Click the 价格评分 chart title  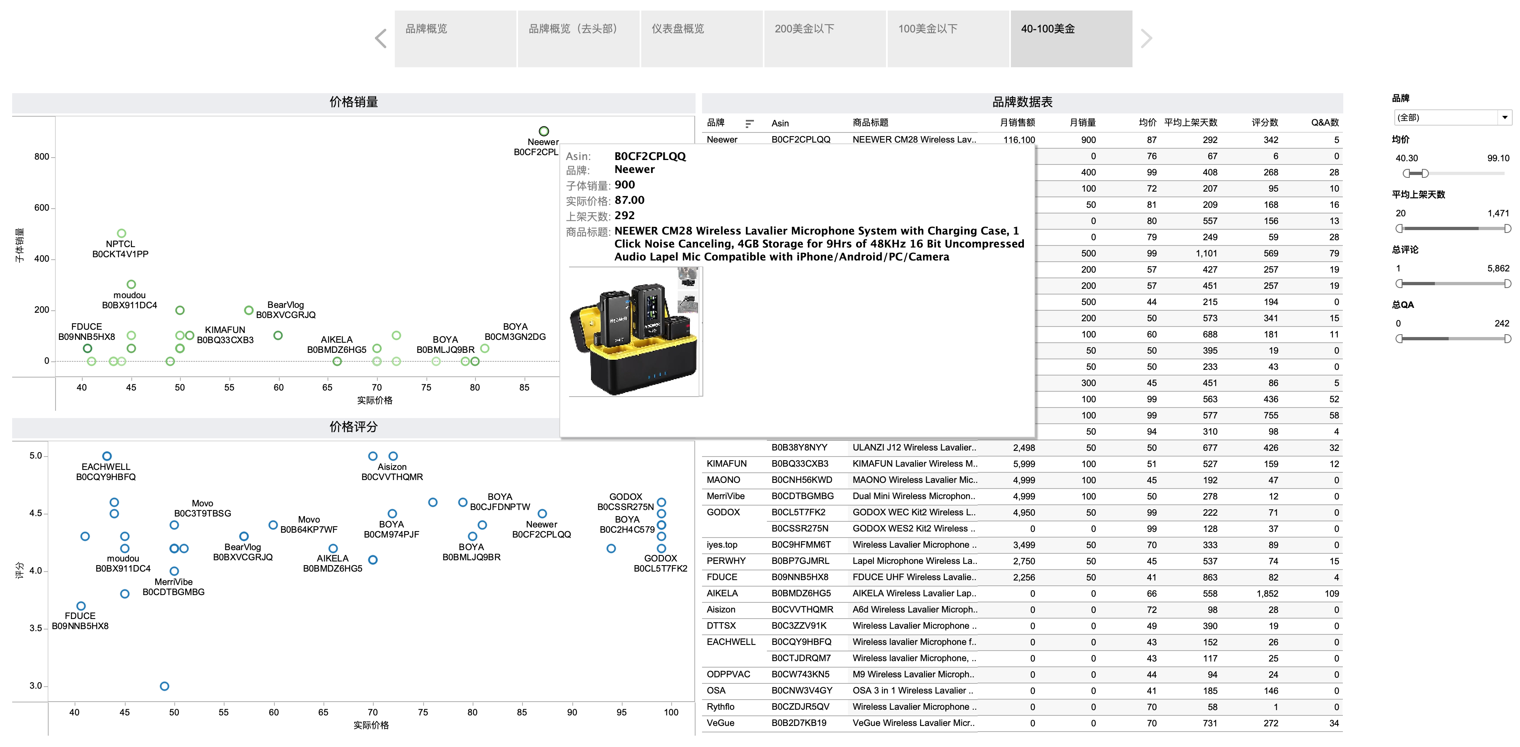(x=353, y=427)
